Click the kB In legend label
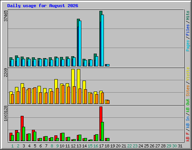The image size is (192, 150). 188,122
